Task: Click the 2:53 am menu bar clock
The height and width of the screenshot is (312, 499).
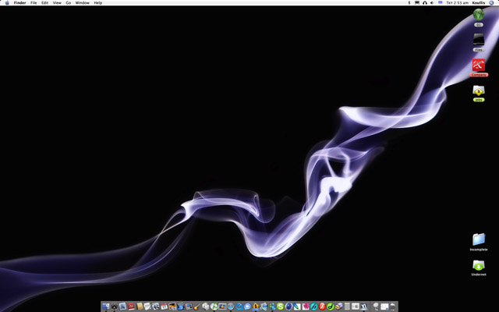Action: pos(458,2)
